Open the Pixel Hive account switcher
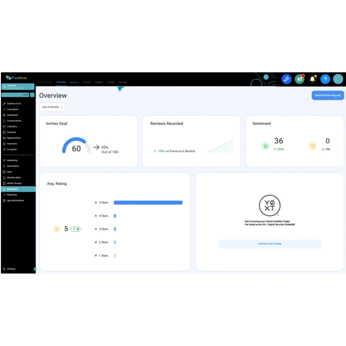The width and height of the screenshot is (346, 346). (18, 87)
